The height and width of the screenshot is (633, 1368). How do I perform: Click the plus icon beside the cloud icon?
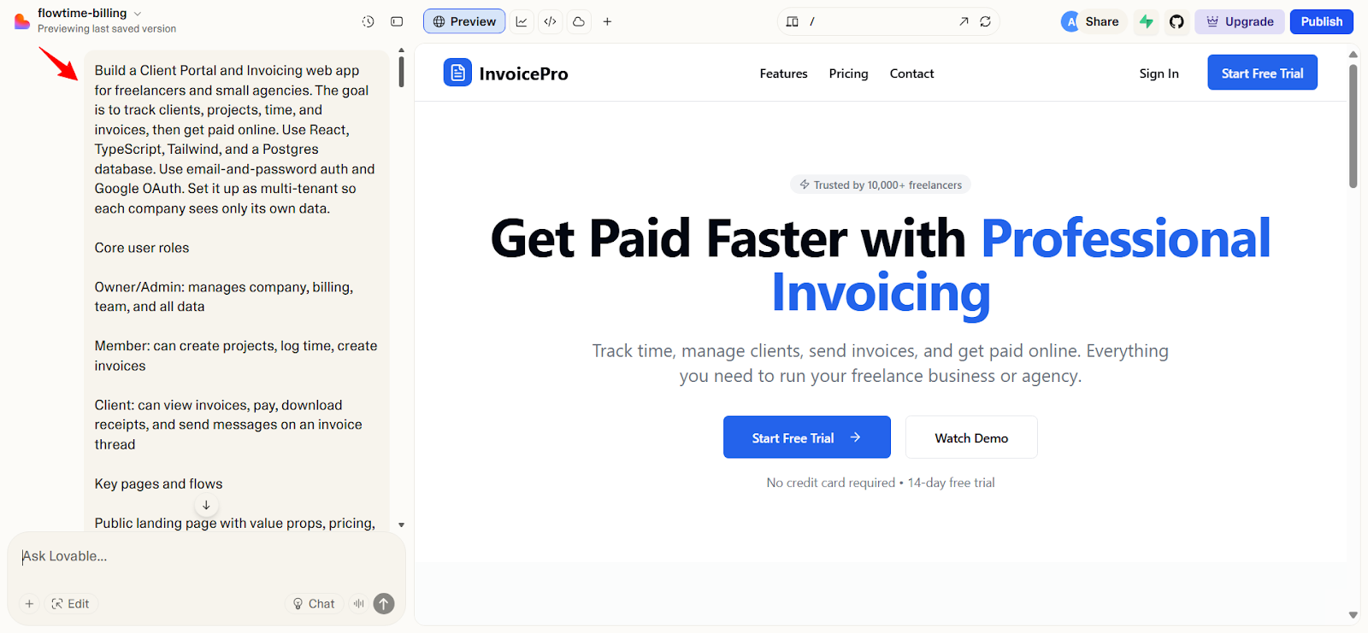pyautogui.click(x=607, y=21)
